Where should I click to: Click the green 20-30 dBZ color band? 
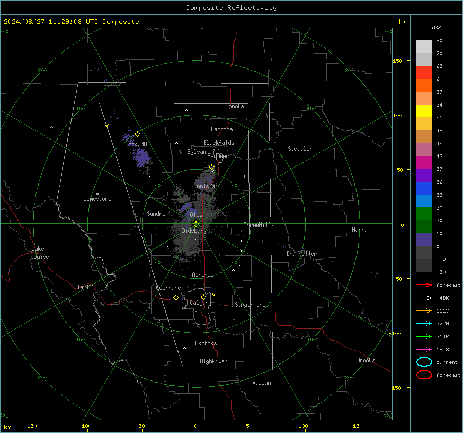point(424,214)
